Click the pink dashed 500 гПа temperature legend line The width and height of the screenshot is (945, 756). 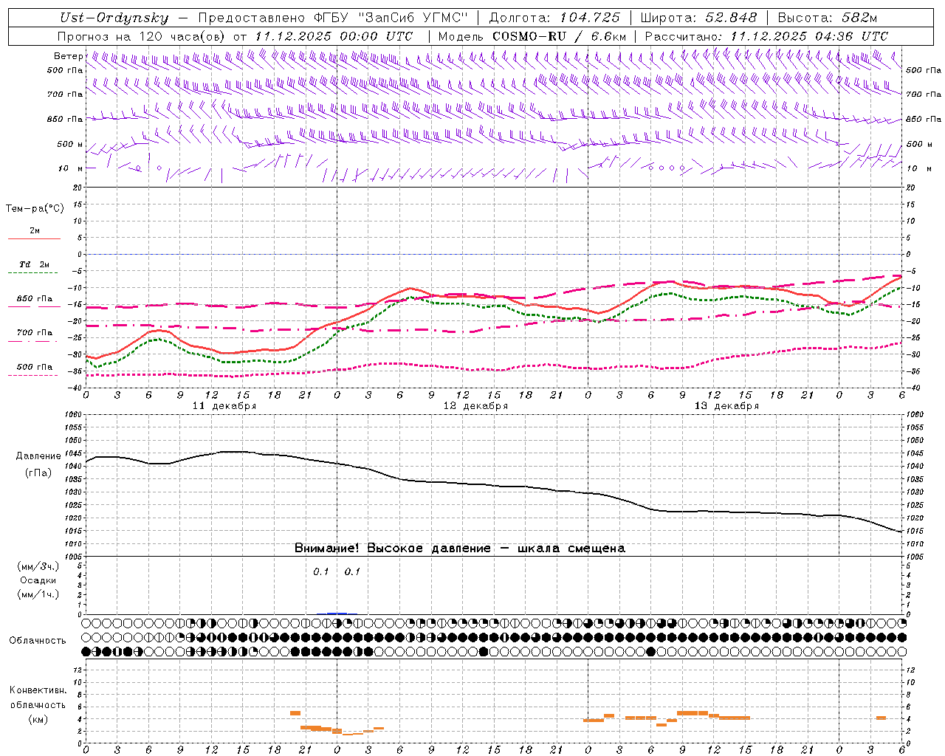tap(32, 375)
